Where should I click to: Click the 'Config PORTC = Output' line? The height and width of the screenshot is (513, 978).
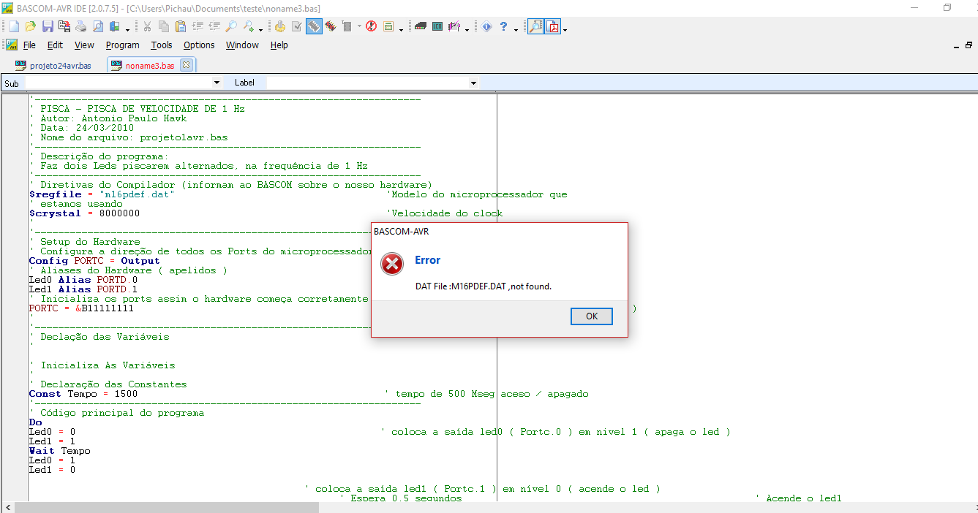pyautogui.click(x=94, y=261)
